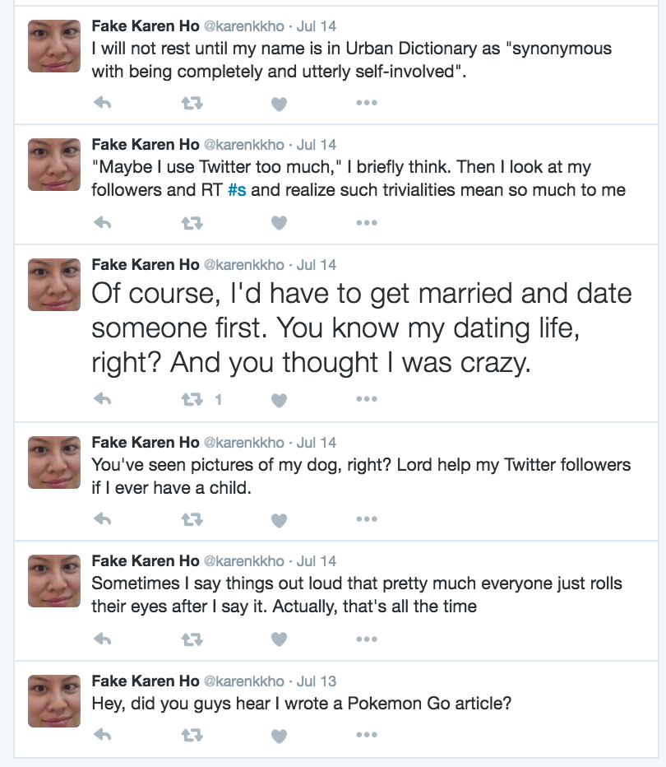Reply to the Urban Dictionary tweet
666x767 pixels.
point(103,103)
